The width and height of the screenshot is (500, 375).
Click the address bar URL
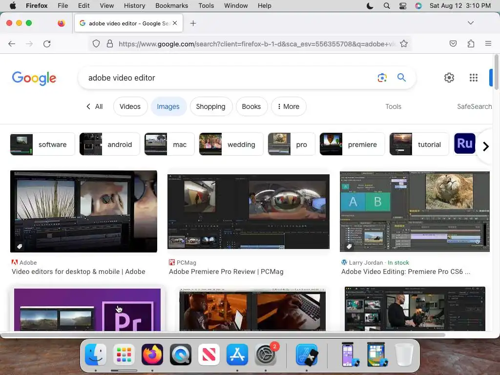pyautogui.click(x=257, y=44)
